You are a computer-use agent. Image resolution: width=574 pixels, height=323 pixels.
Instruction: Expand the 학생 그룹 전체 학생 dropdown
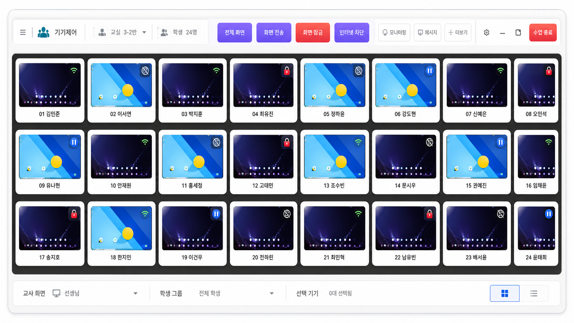pyautogui.click(x=237, y=293)
